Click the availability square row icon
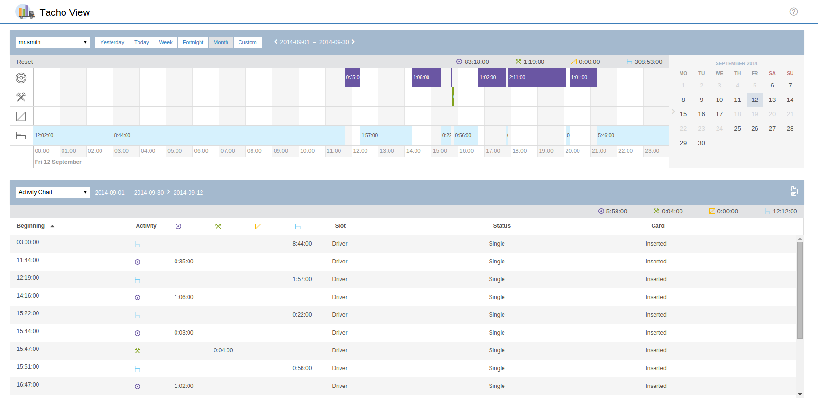Screen dimensions: 818x399 (x=21, y=116)
